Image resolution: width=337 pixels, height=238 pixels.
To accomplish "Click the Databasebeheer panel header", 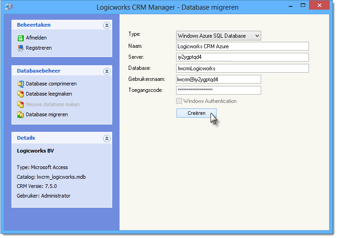I will click(62, 71).
